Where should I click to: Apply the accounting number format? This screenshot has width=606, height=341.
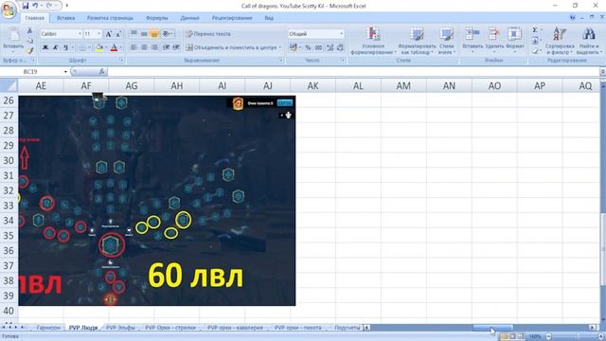pyautogui.click(x=294, y=47)
